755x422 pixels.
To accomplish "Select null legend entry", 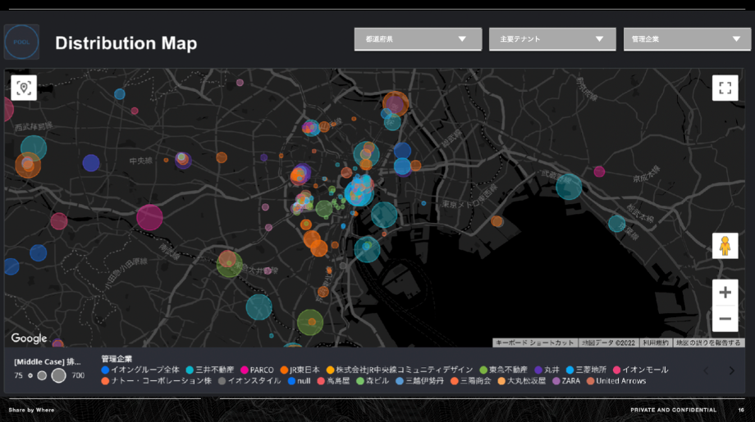I will 299,381.
